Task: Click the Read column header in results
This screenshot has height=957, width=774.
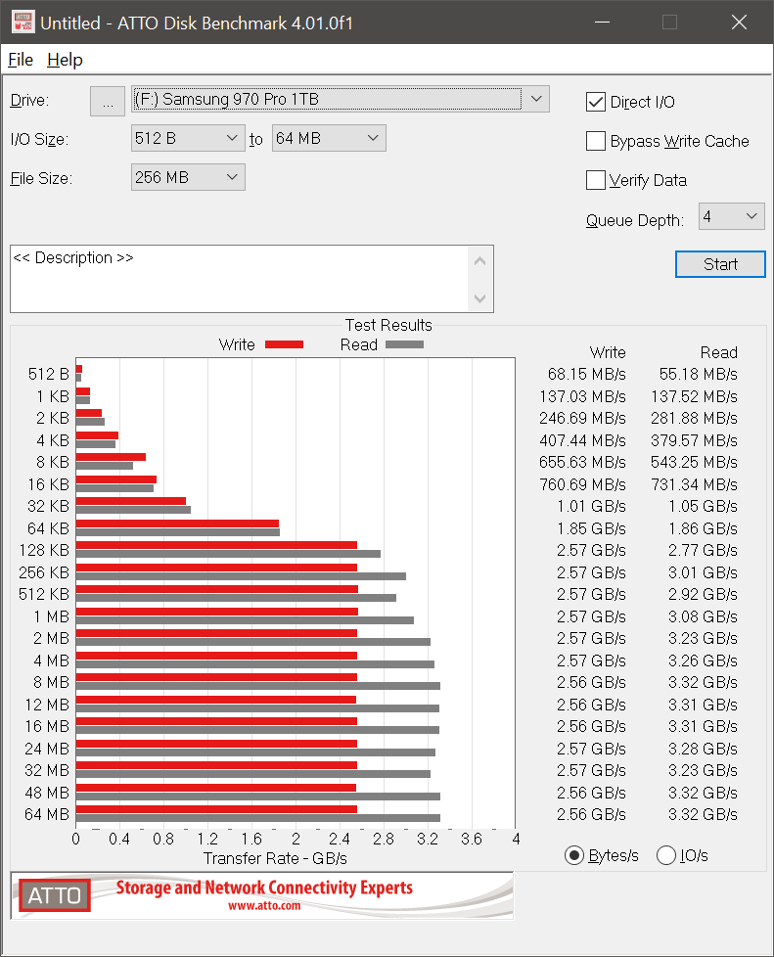Action: pyautogui.click(x=719, y=352)
